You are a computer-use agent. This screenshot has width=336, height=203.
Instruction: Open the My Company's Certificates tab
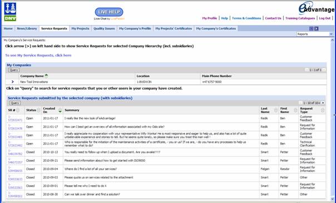[x=216, y=28]
